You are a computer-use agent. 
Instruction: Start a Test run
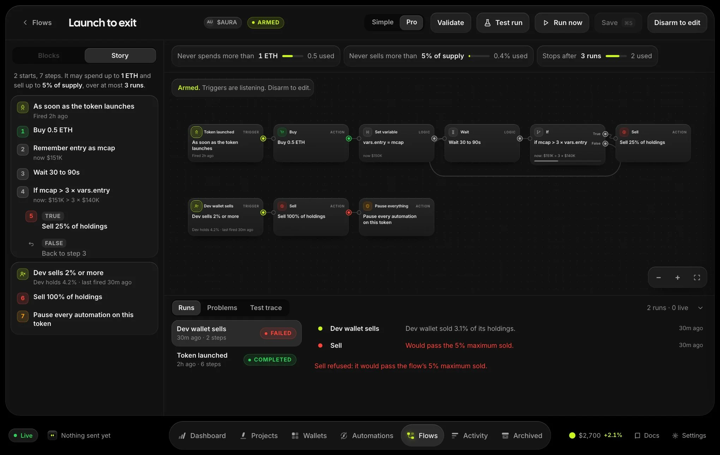[x=503, y=23]
